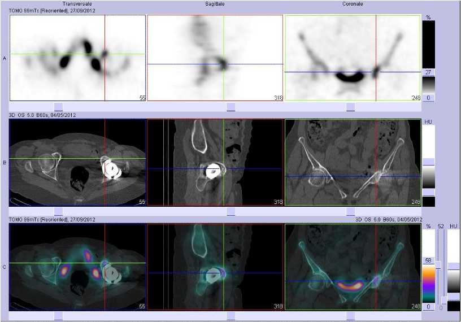Select the row C fused sagittal view
The image size is (461, 322).
coord(215,267)
